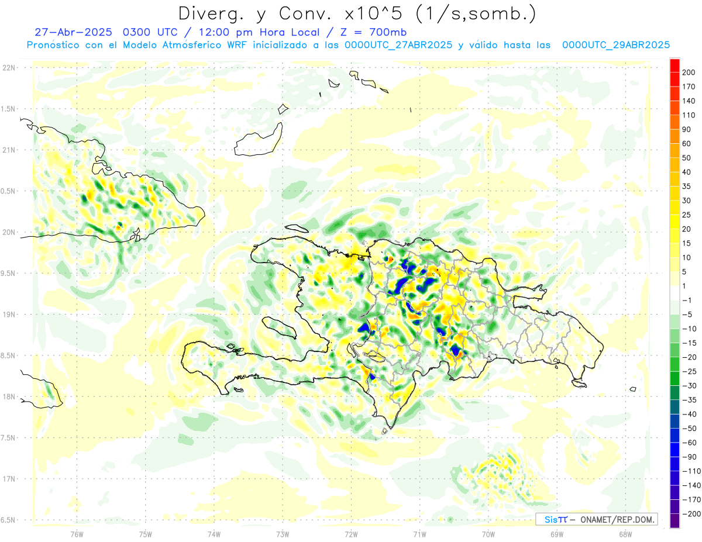Click the 'SisTT' logo text

[x=555, y=519]
